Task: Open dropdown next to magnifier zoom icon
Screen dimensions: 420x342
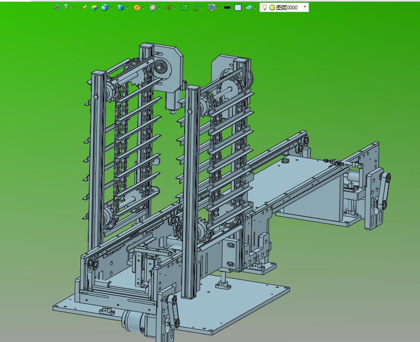Action: pos(159,8)
